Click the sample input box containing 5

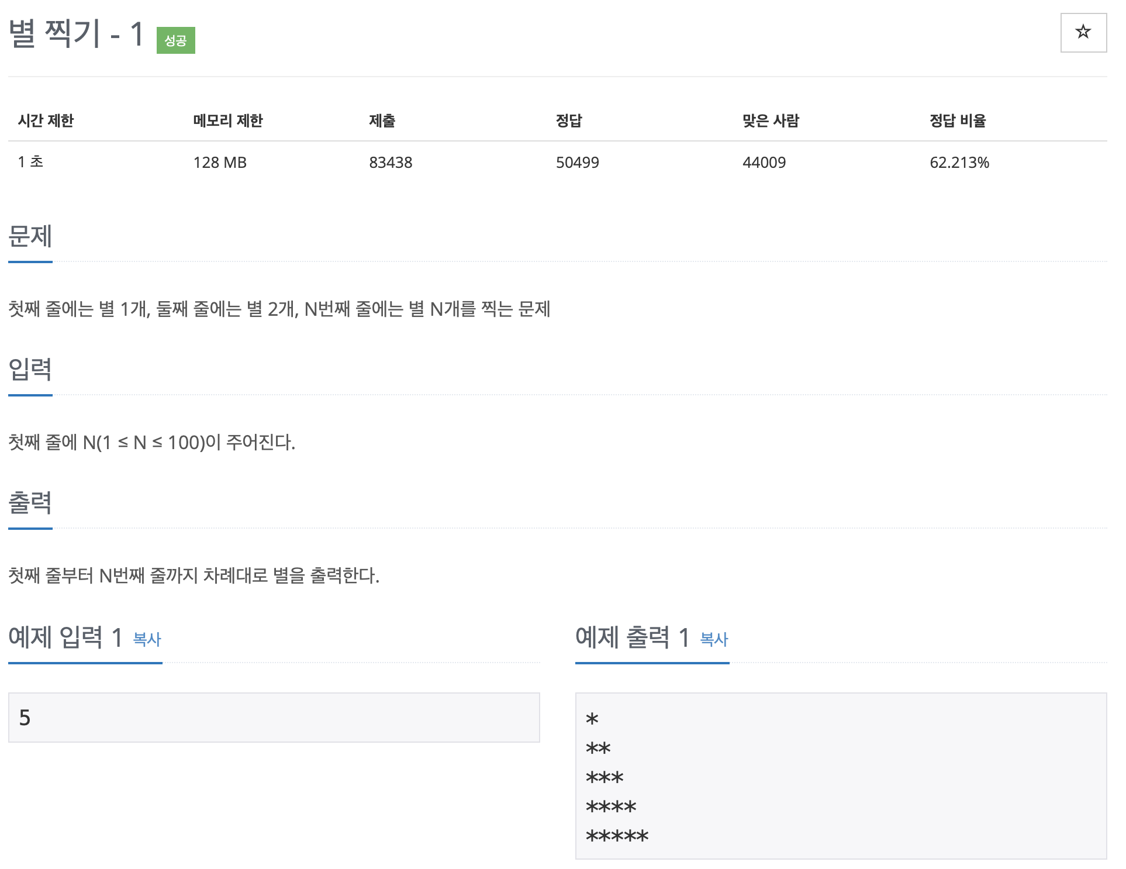click(274, 718)
